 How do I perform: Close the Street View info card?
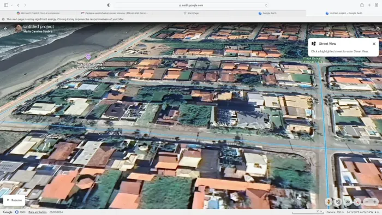pos(374,44)
